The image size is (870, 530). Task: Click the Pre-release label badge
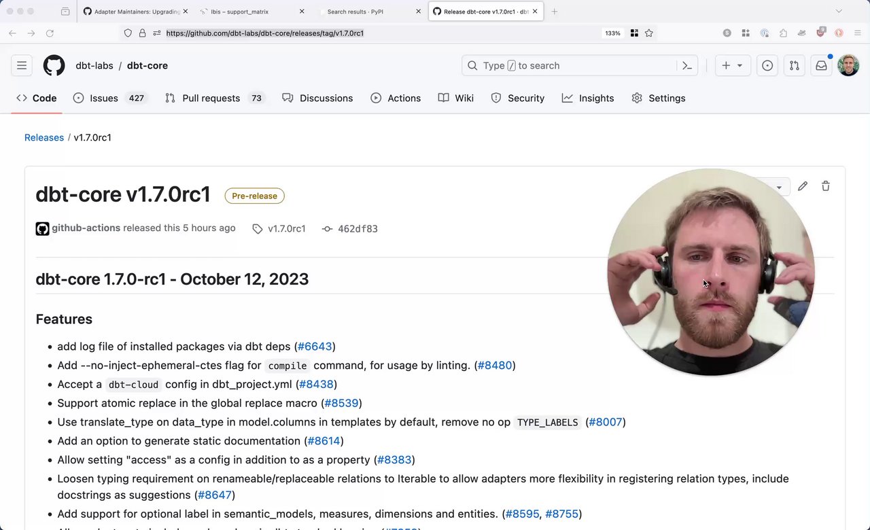[x=255, y=196]
